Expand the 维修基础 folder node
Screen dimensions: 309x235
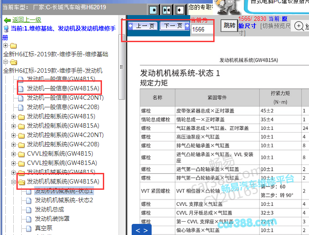(5, 46)
